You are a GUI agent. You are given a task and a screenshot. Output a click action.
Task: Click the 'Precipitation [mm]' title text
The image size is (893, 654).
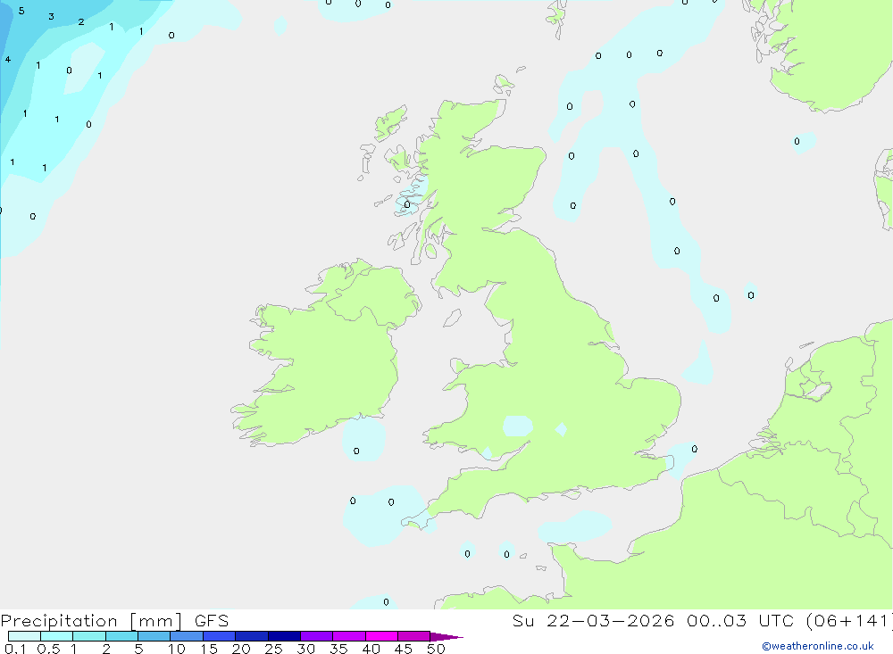pyautogui.click(x=92, y=621)
